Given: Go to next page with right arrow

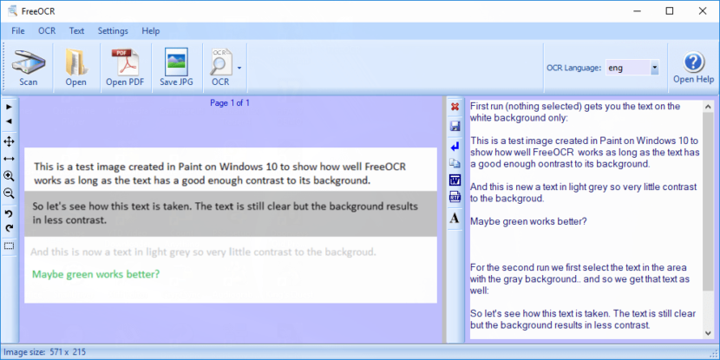Looking at the screenshot, I should pyautogui.click(x=9, y=107).
